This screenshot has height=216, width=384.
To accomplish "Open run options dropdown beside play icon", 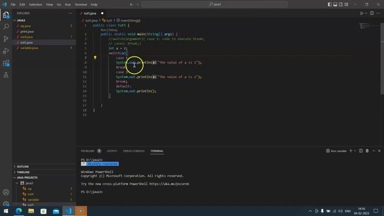I will 366,13.
